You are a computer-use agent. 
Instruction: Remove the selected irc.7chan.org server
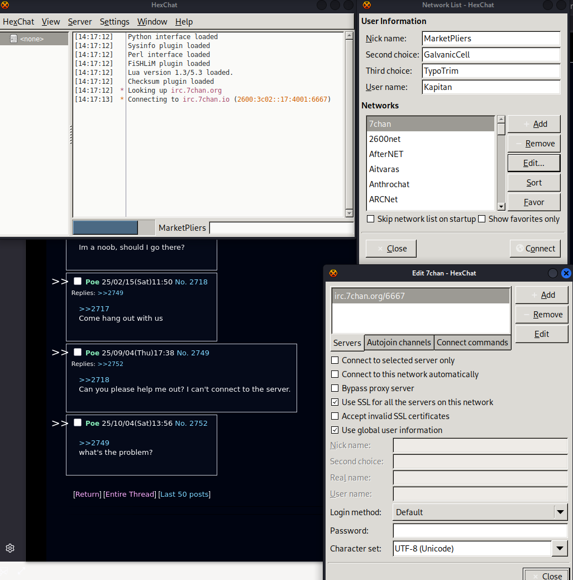541,315
